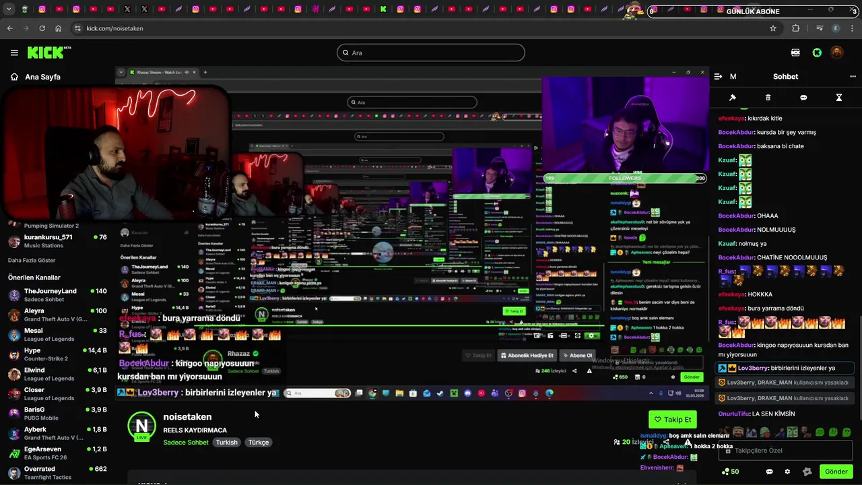Click the M button in chat header
The image size is (862, 485).
click(733, 77)
